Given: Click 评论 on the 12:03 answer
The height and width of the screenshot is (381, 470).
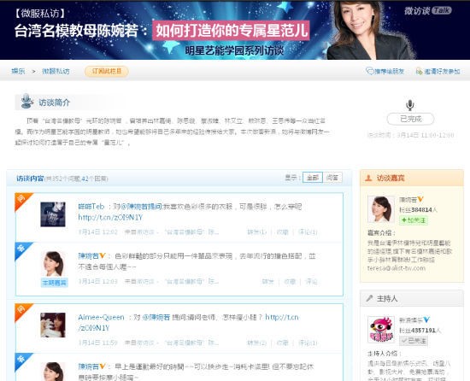Looking at the screenshot, I should click(x=311, y=282).
